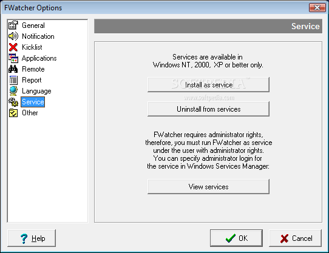329x253 pixels.
Task: Click Uninstall from services button
Action: point(208,109)
